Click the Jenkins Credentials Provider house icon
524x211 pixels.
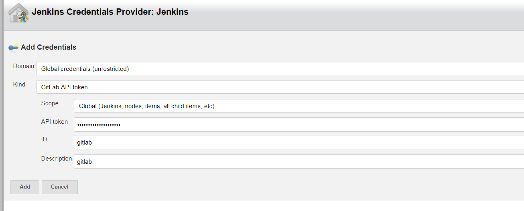coord(18,13)
